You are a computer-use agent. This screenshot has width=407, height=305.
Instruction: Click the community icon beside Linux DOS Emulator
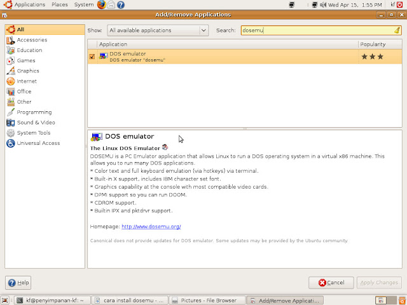point(165,147)
